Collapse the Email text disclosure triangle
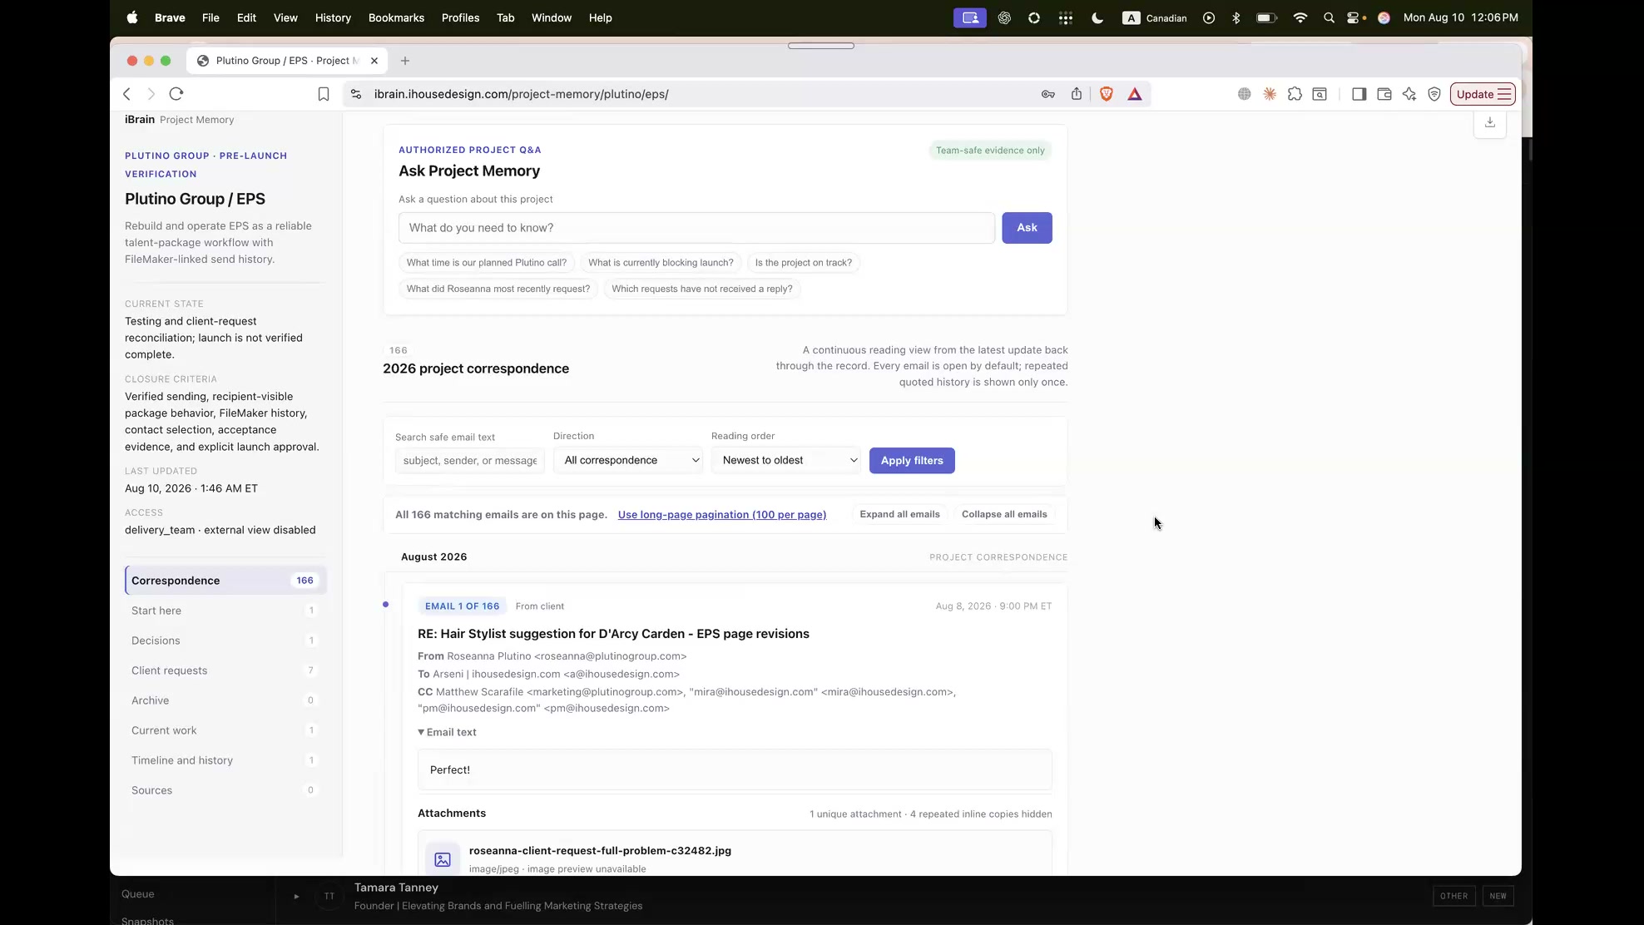 (x=421, y=732)
